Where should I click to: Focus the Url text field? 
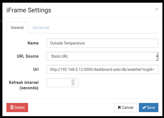pos(102,69)
